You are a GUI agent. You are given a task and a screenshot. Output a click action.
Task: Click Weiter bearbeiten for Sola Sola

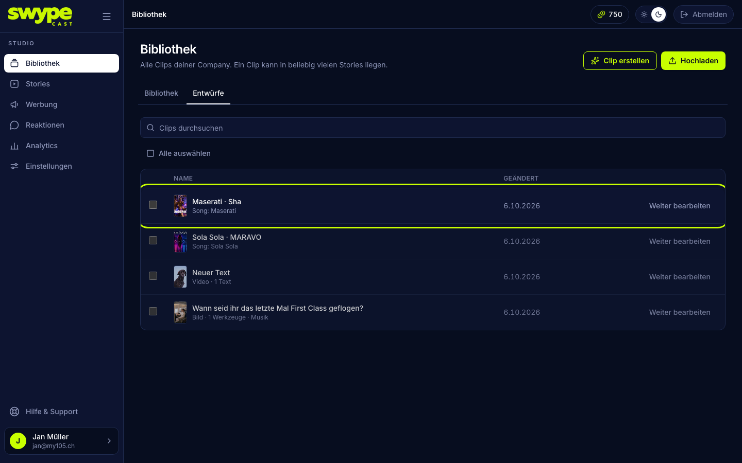tap(680, 241)
